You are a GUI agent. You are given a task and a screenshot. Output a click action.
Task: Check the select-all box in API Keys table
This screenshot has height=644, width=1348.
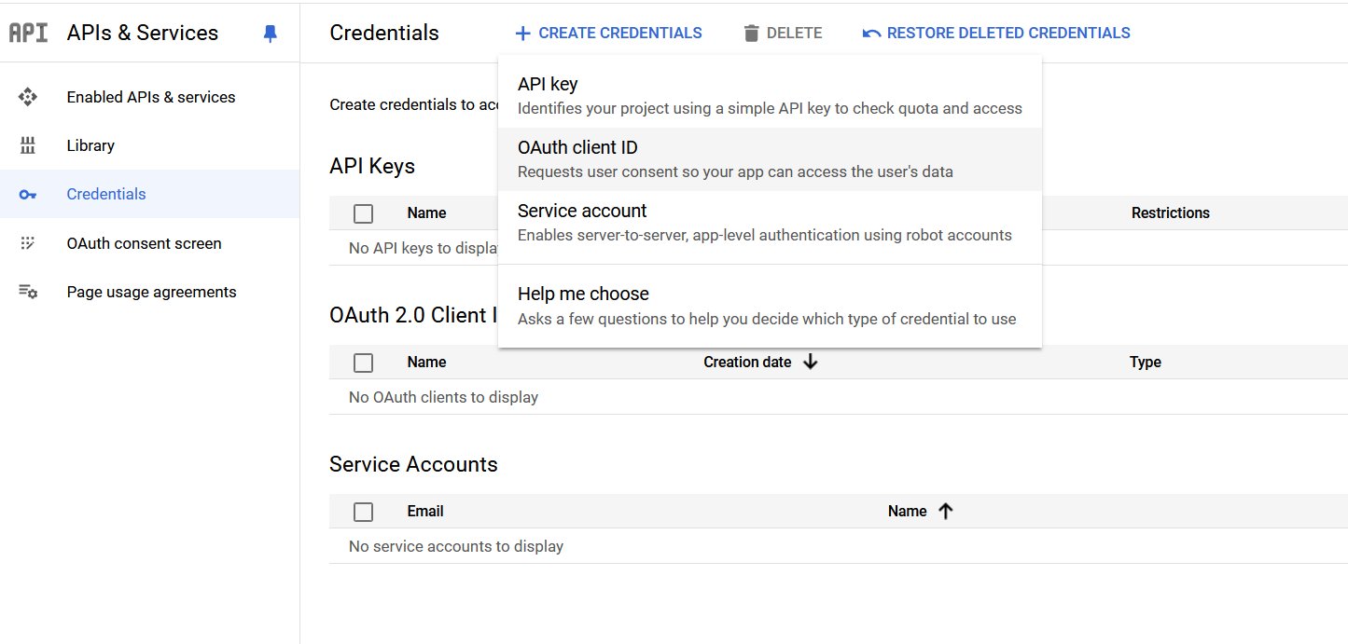(364, 213)
